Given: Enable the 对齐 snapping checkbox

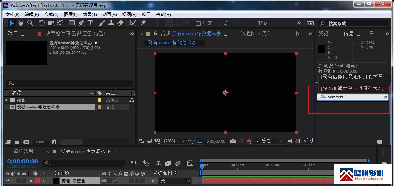Looking at the screenshot, I should 198,23.
